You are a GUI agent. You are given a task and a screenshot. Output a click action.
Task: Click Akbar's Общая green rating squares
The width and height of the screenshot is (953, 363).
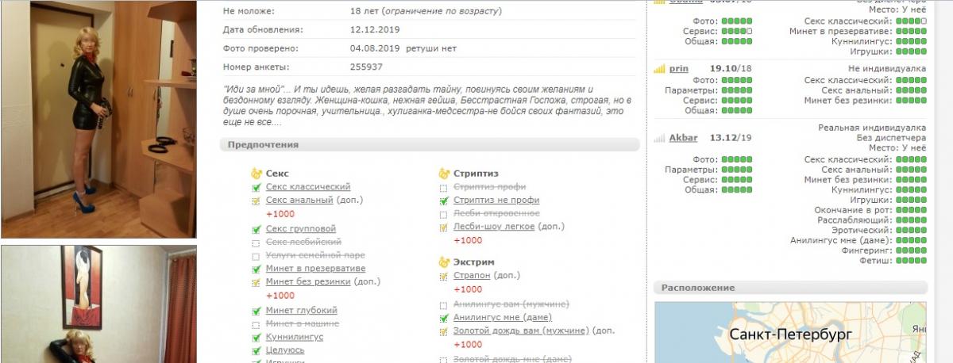(736, 190)
